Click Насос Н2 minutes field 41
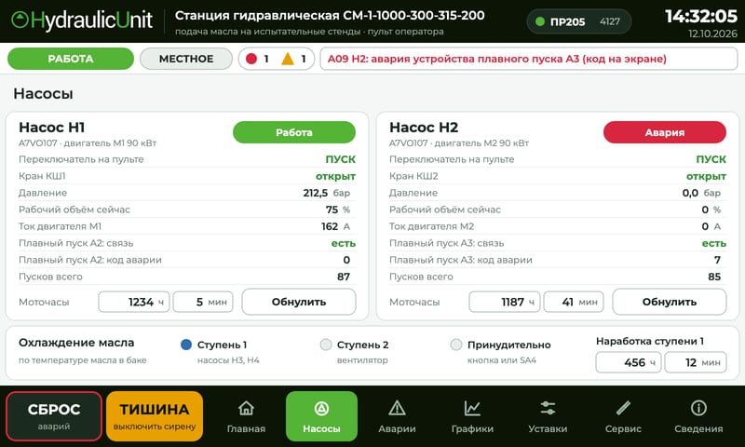Viewport: 745px width, 447px height. click(574, 302)
